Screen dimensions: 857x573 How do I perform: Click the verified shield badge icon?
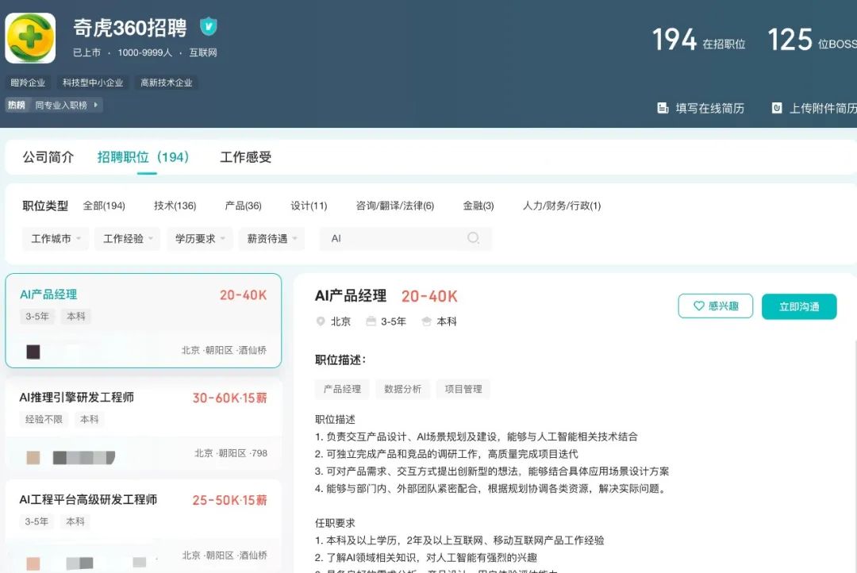pos(208,27)
